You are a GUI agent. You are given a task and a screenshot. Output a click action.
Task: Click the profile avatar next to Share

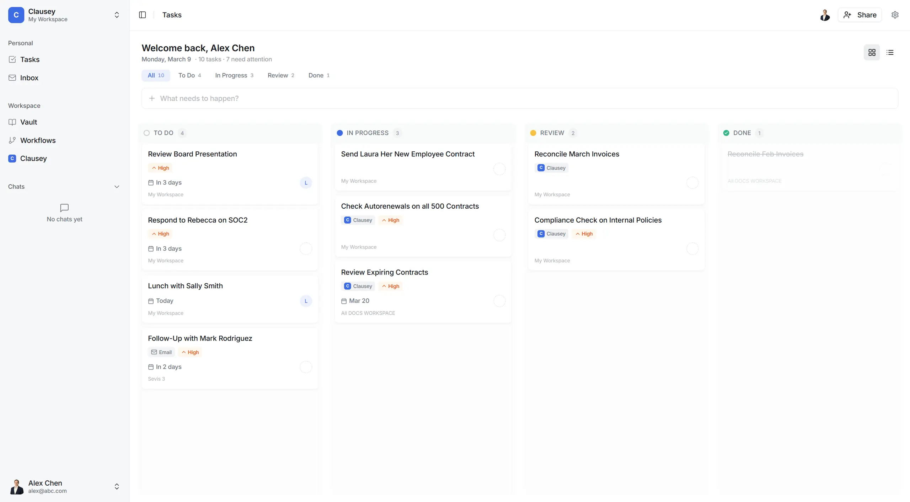tap(825, 15)
